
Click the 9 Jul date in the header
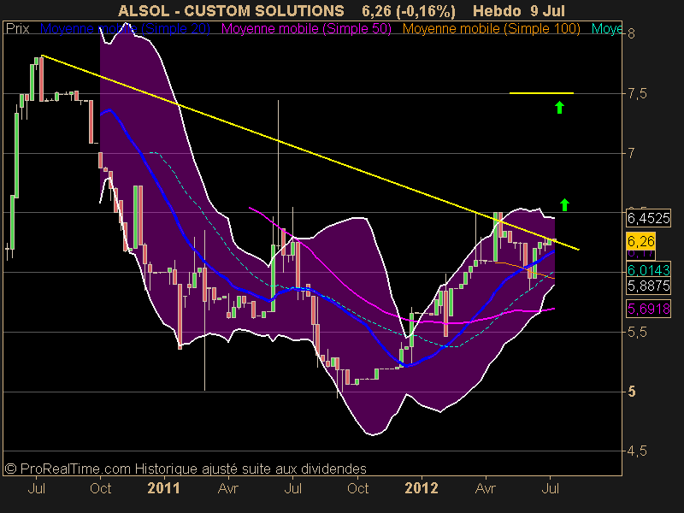549,11
